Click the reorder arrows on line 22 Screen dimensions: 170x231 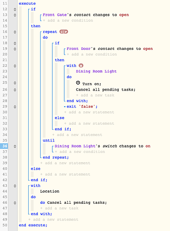click(15, 66)
